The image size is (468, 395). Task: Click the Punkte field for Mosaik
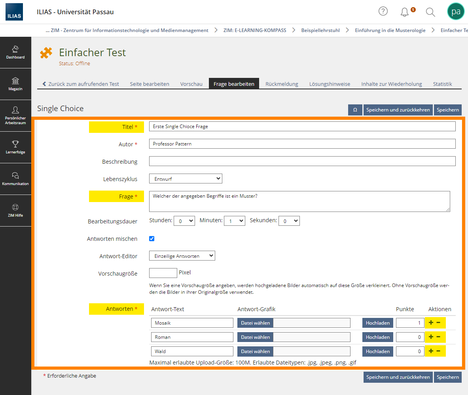[410, 323]
